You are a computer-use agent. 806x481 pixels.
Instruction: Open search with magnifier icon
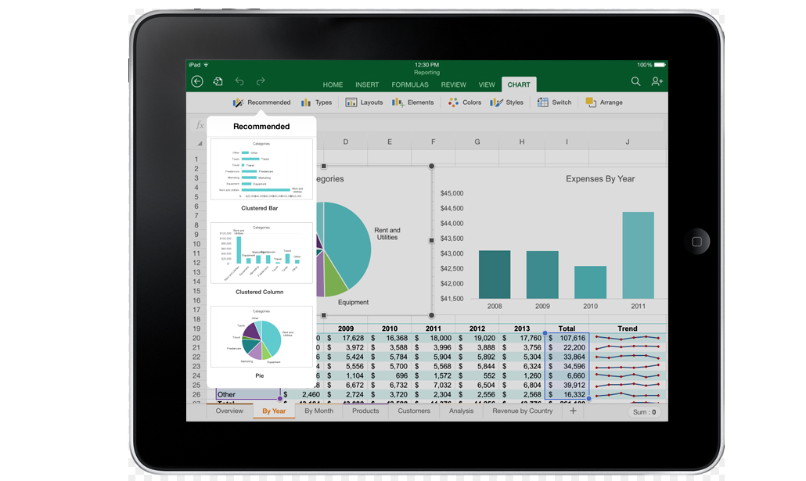[636, 81]
